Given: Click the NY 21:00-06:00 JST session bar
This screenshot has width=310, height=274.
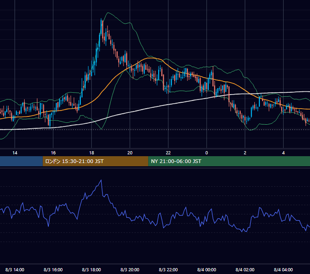Looking at the screenshot, I should (229, 161).
